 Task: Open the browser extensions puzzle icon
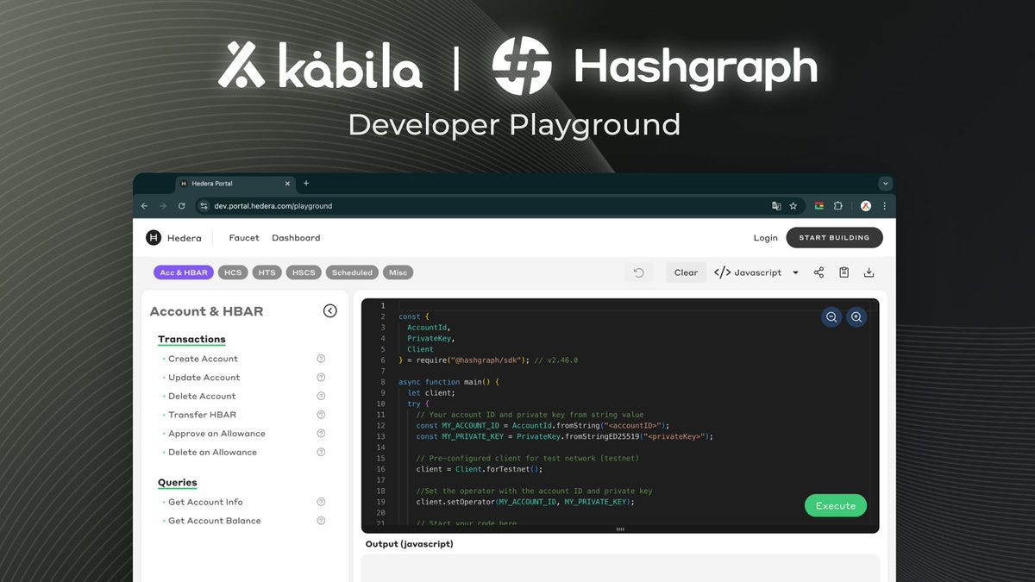(x=837, y=206)
